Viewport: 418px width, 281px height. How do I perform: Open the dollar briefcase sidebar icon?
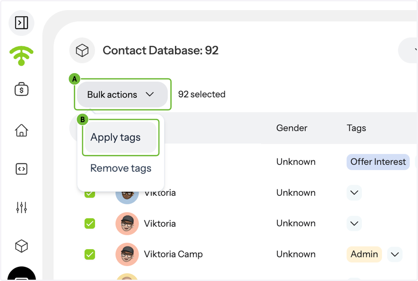22,89
